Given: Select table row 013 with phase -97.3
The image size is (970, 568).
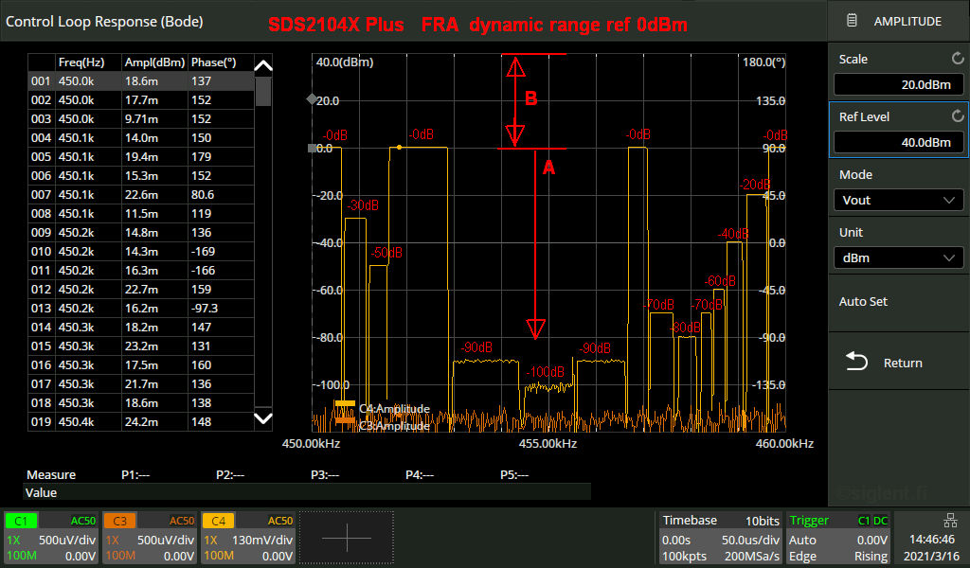Looking at the screenshot, I should click(141, 309).
